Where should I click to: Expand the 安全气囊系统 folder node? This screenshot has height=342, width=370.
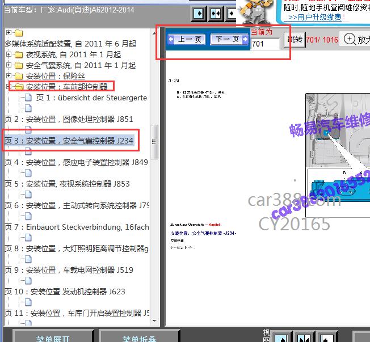pyautogui.click(x=9, y=65)
